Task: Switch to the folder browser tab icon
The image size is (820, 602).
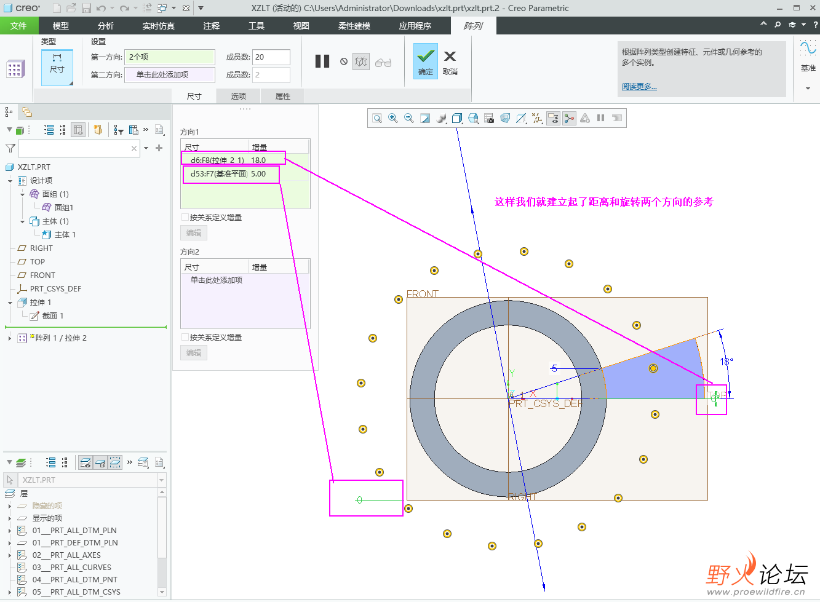Action: 26,112
